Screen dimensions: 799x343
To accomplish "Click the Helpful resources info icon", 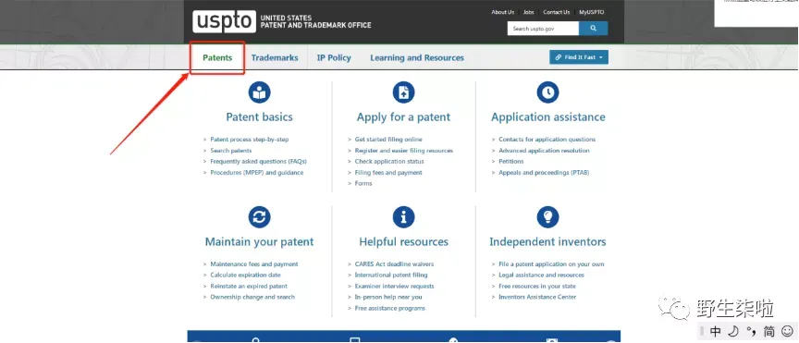I will click(x=403, y=217).
